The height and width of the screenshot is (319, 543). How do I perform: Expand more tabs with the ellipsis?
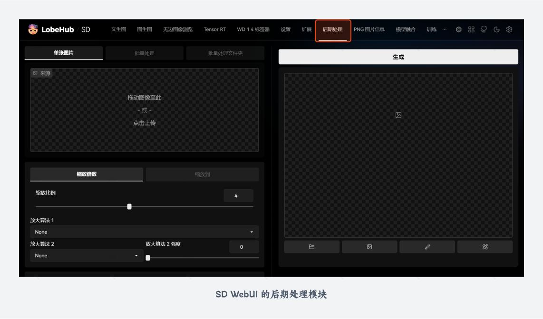[444, 29]
